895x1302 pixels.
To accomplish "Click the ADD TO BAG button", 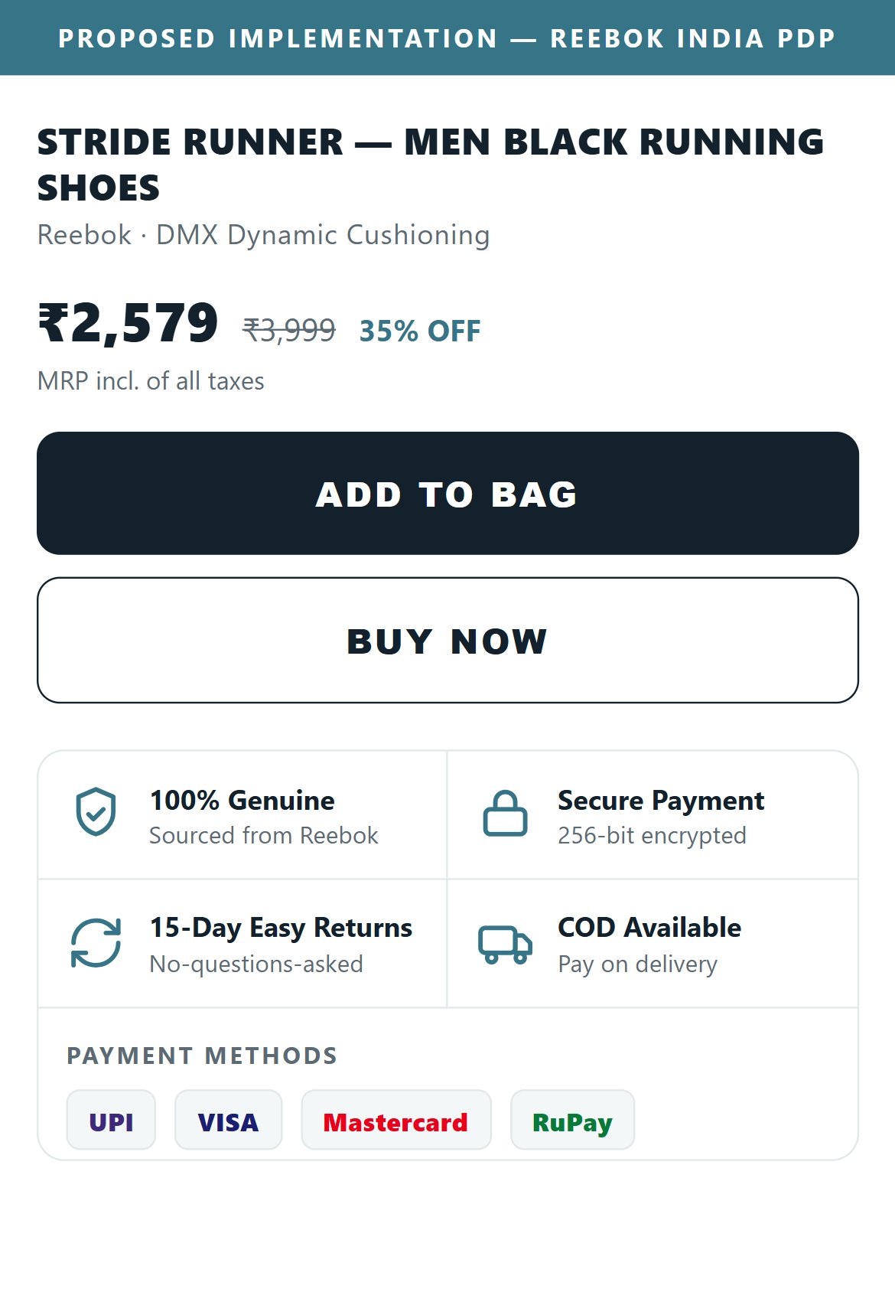I will click(447, 494).
